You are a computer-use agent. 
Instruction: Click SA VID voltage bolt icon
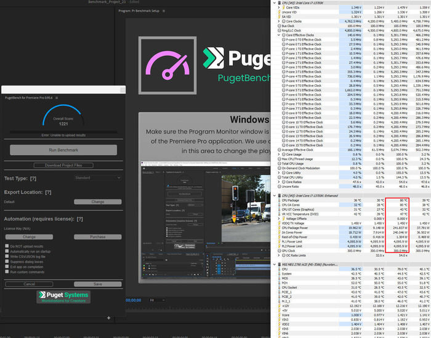click(280, 17)
